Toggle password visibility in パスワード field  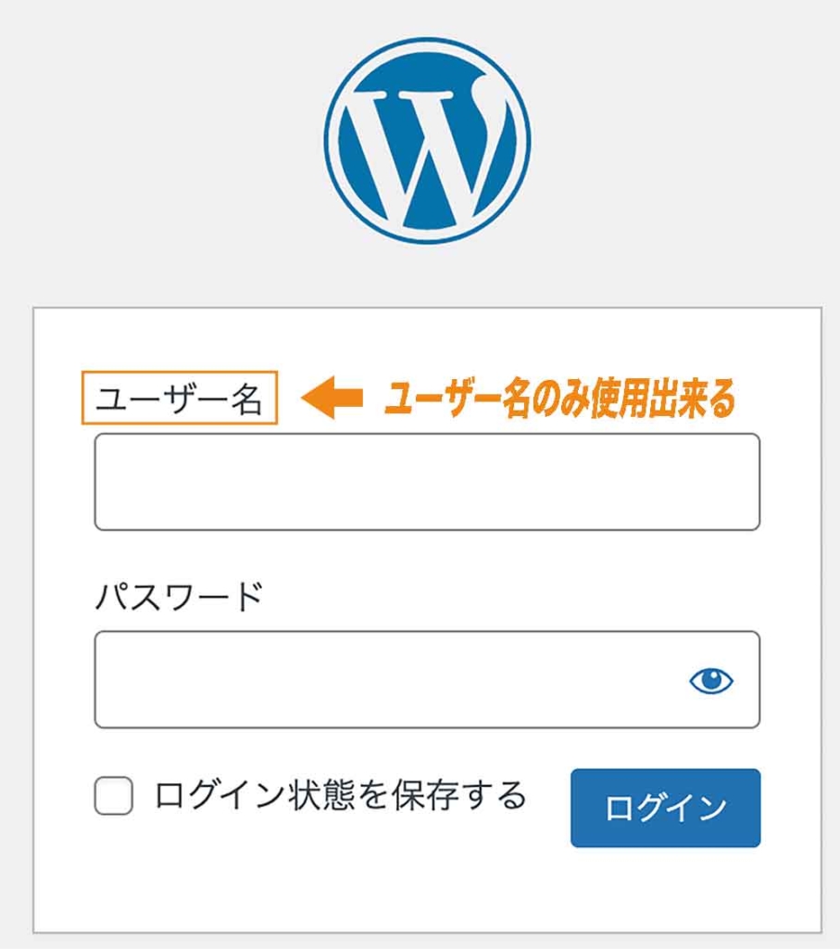[711, 681]
